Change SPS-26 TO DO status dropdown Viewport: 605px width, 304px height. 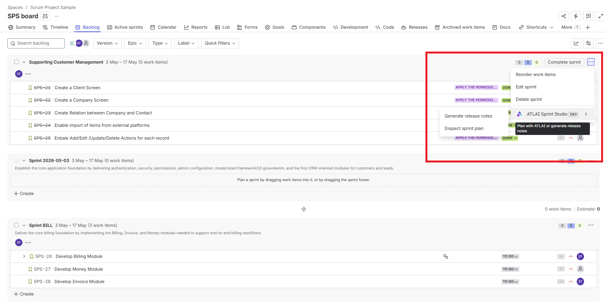click(510, 256)
